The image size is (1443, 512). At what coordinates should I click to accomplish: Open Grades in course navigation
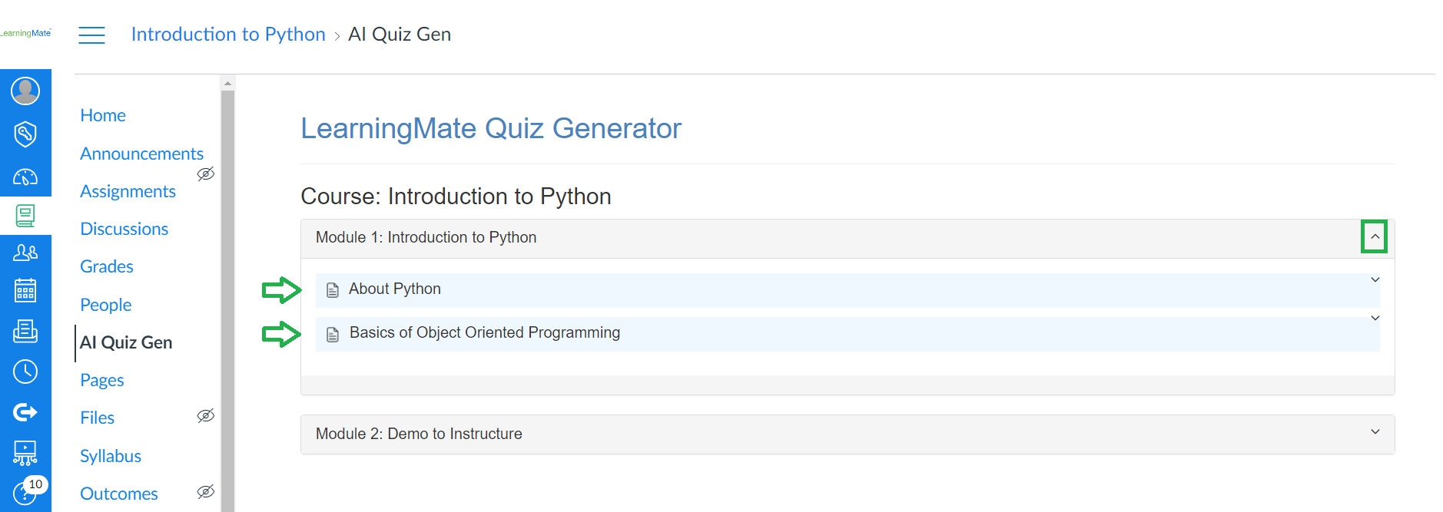coord(107,266)
